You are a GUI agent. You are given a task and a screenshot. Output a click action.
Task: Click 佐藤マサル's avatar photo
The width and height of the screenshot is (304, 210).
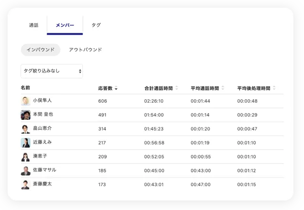[26, 171]
